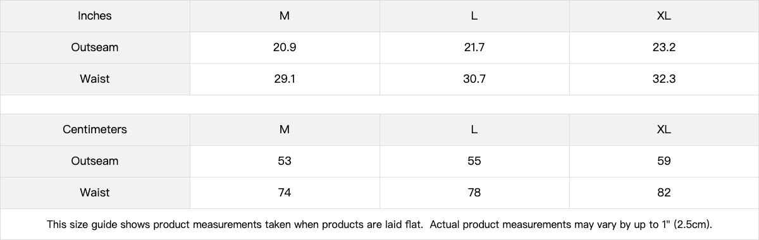This screenshot has height=240, width=759.
Task: Select the XL column in Inches table
Action: (x=664, y=16)
